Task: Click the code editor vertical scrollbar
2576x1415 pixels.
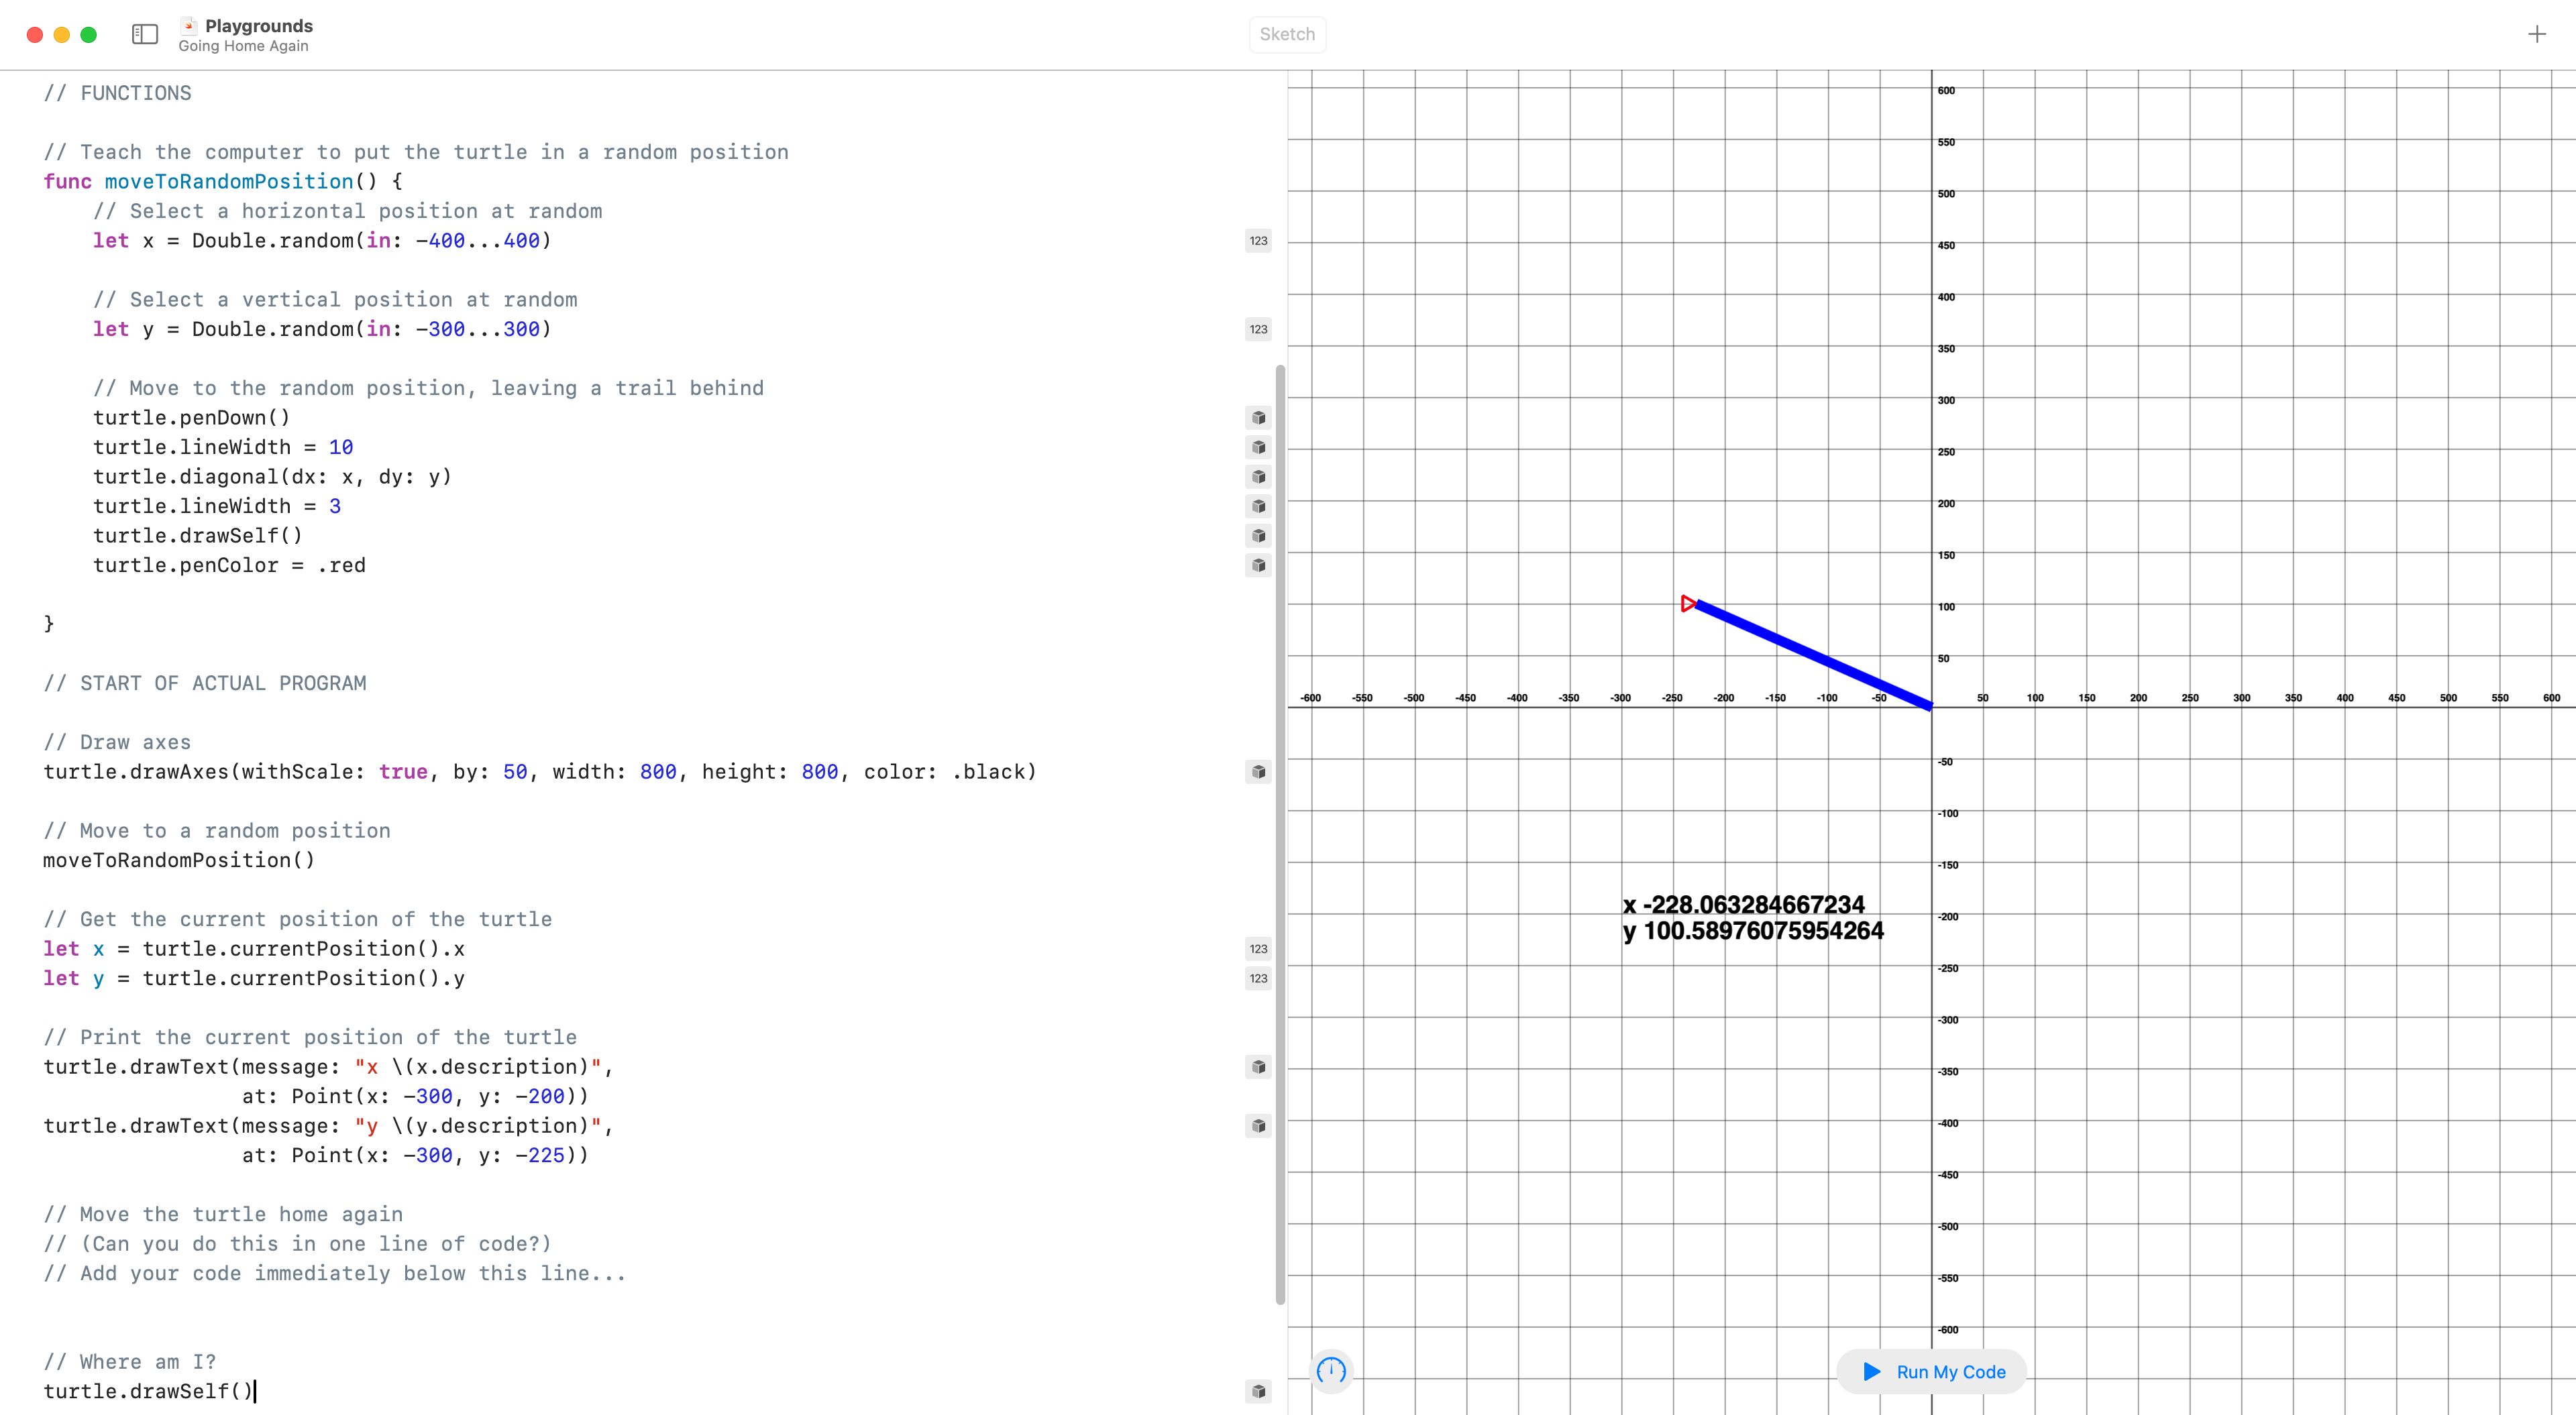Action: (x=1280, y=835)
